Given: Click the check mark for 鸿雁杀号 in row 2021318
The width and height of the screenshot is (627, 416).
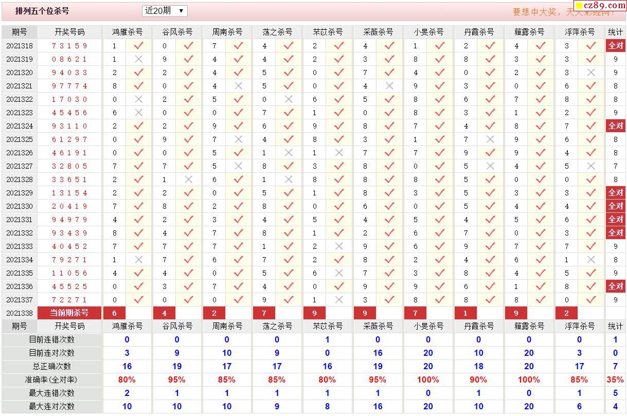Looking at the screenshot, I should (x=138, y=46).
